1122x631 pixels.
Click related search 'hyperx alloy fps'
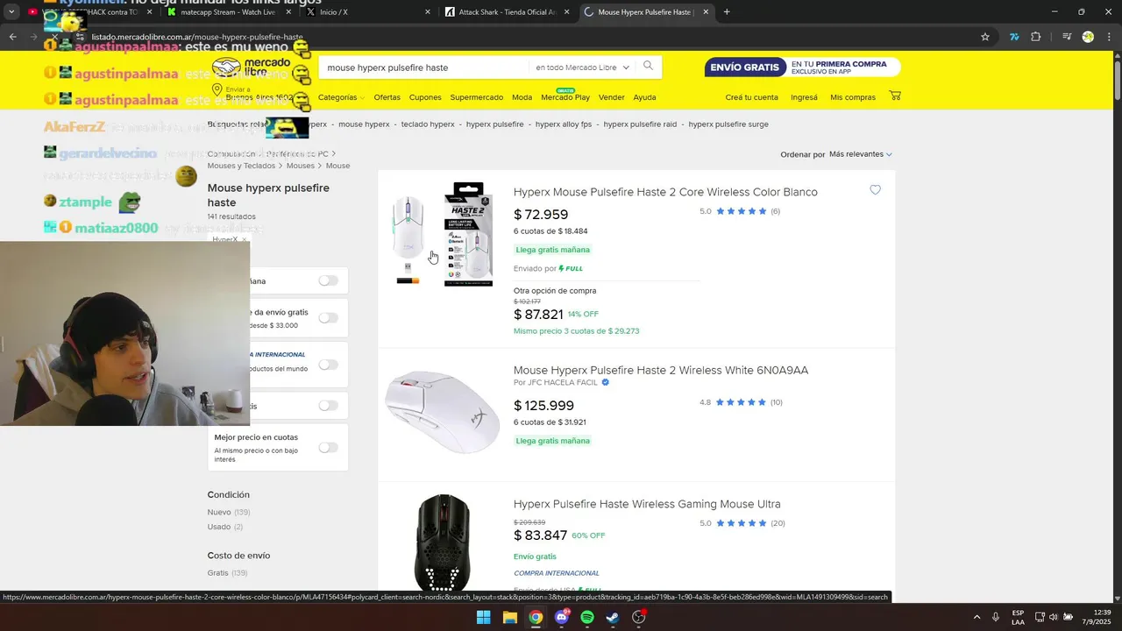pos(564,124)
